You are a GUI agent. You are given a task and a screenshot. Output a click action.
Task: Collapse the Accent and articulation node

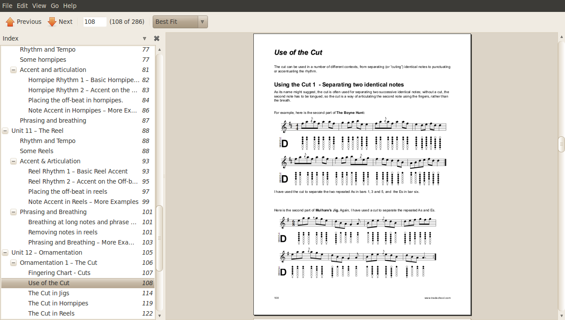13,70
